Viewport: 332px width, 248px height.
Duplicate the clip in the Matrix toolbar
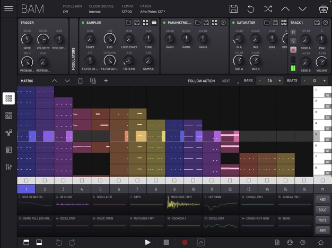(93, 81)
